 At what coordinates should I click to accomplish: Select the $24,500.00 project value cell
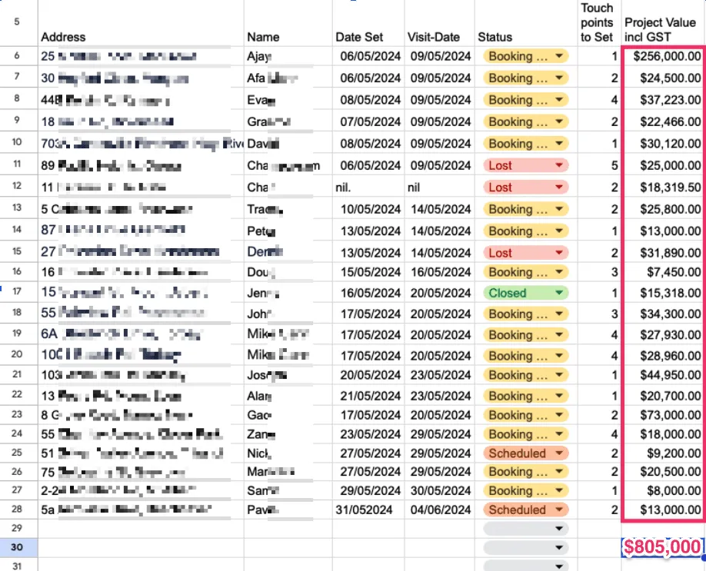click(664, 78)
